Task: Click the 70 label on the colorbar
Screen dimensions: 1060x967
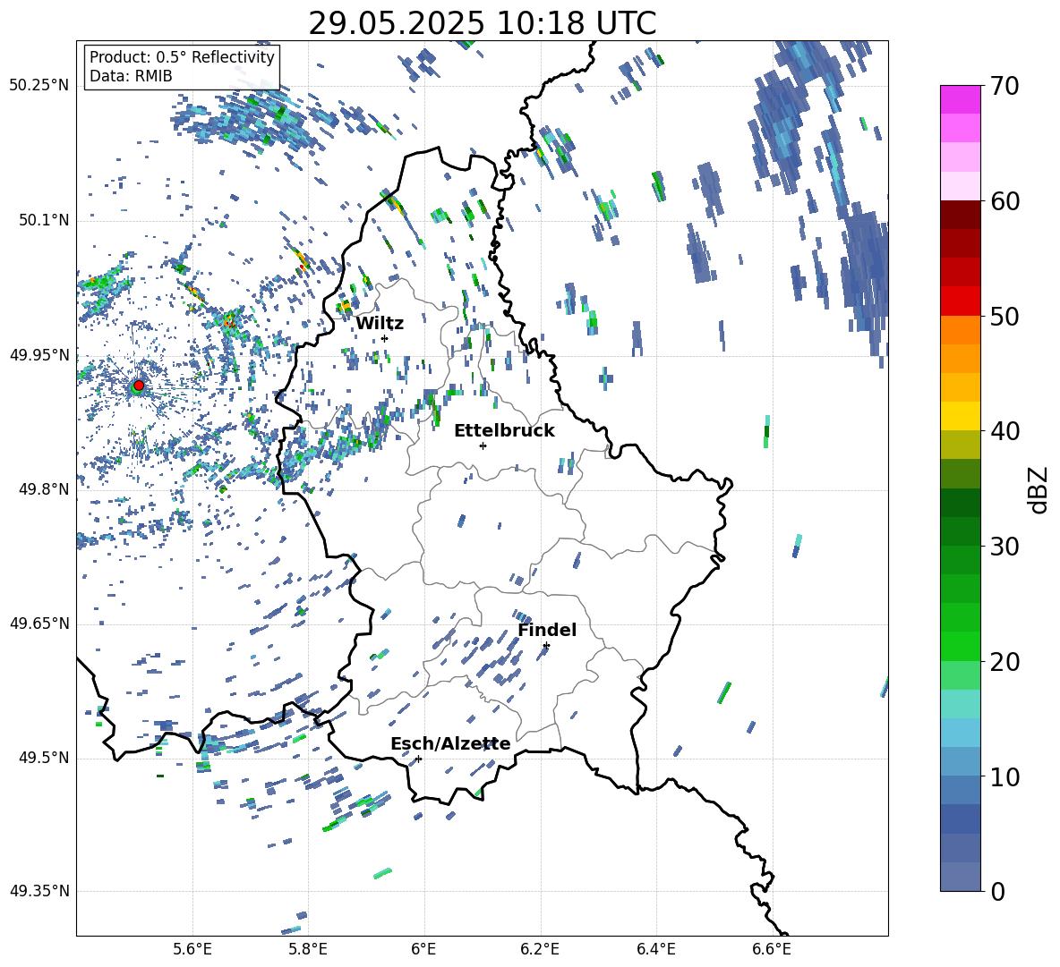Action: click(1004, 86)
